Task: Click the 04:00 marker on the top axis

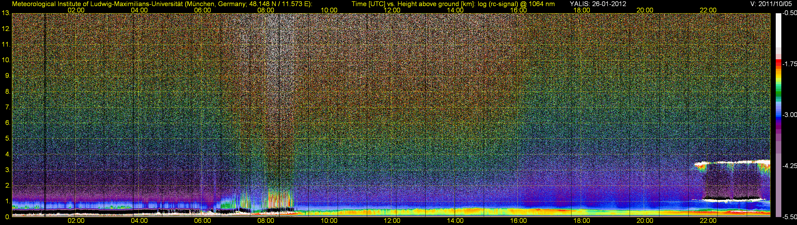Action: 139,10
